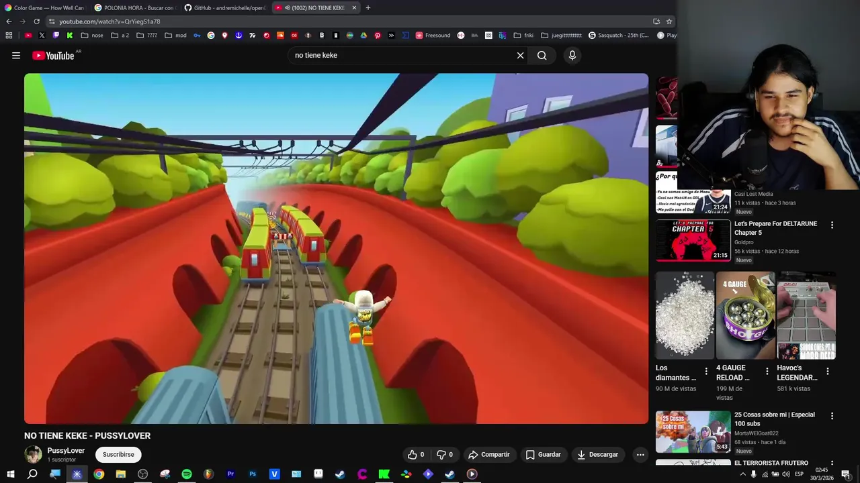
Task: Open more actions menu beside Descargar
Action: coord(640,455)
